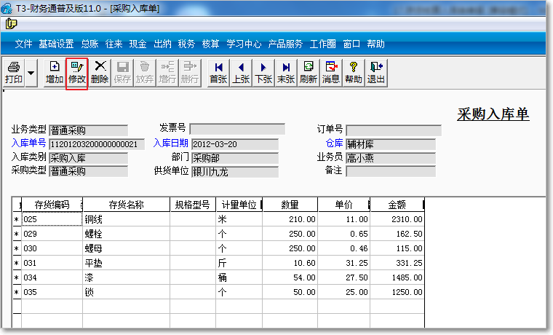The width and height of the screenshot is (553, 335).
Task: Click the 删行 delete row icon
Action: click(x=190, y=72)
